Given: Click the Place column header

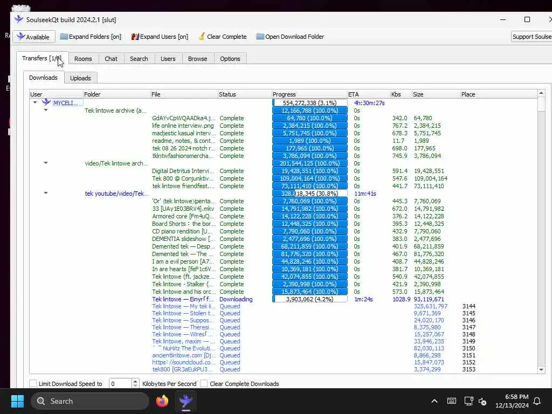Looking at the screenshot, I should (499, 94).
